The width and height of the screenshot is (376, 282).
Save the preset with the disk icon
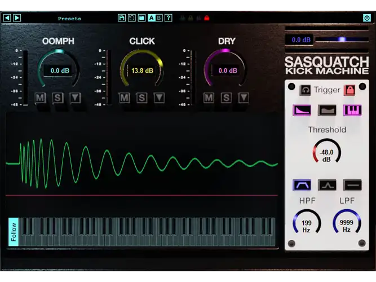[122, 18]
